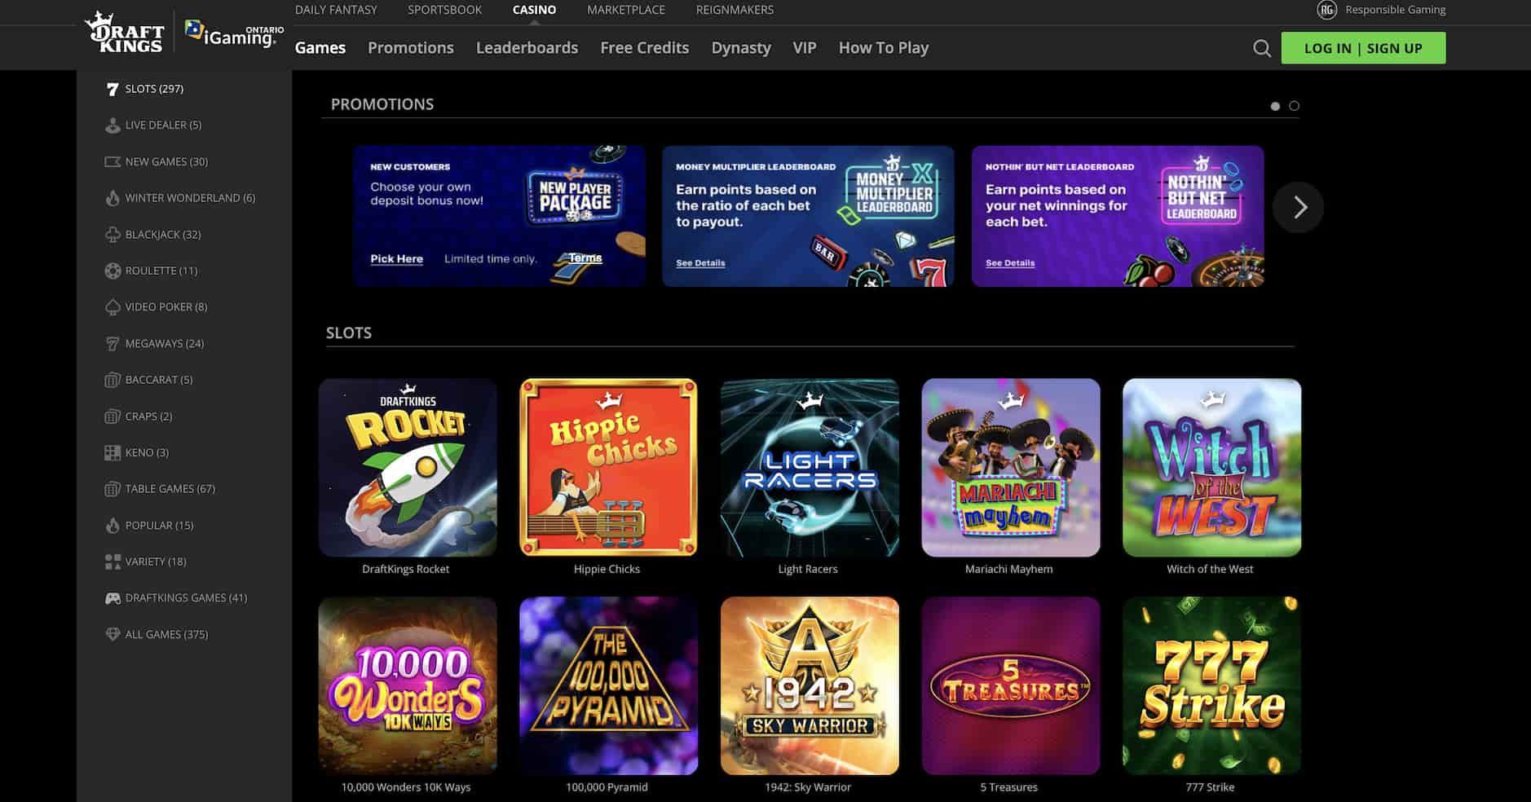The width and height of the screenshot is (1531, 802).
Task: Open Terms link on New Customers promo
Action: (585, 258)
